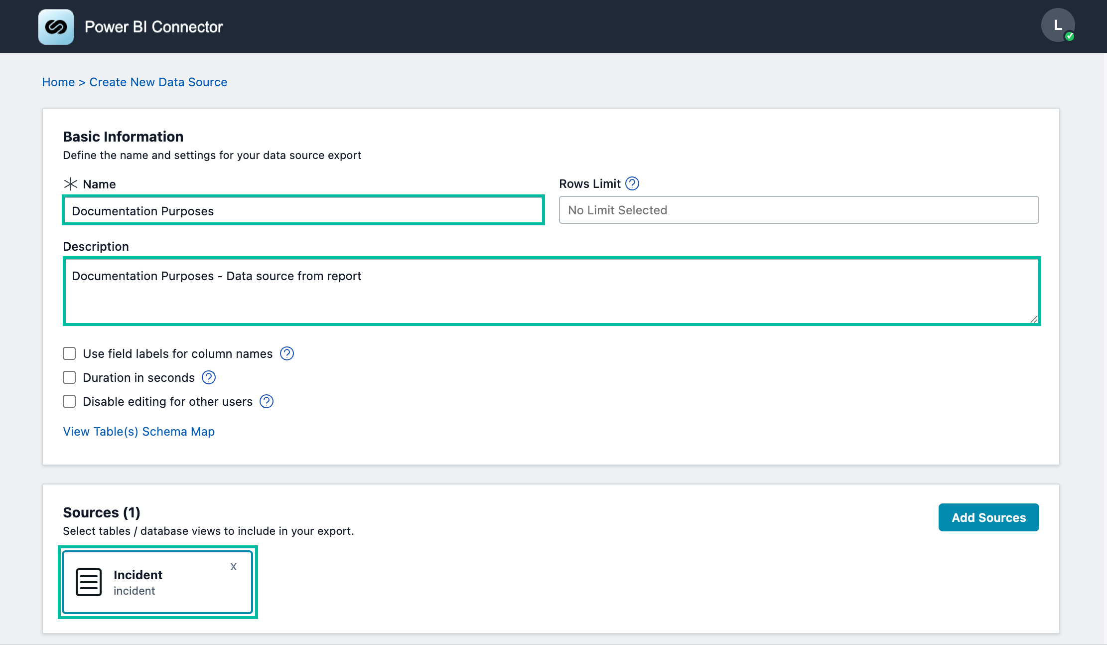
Task: Click the Incident table list icon
Action: 89,582
